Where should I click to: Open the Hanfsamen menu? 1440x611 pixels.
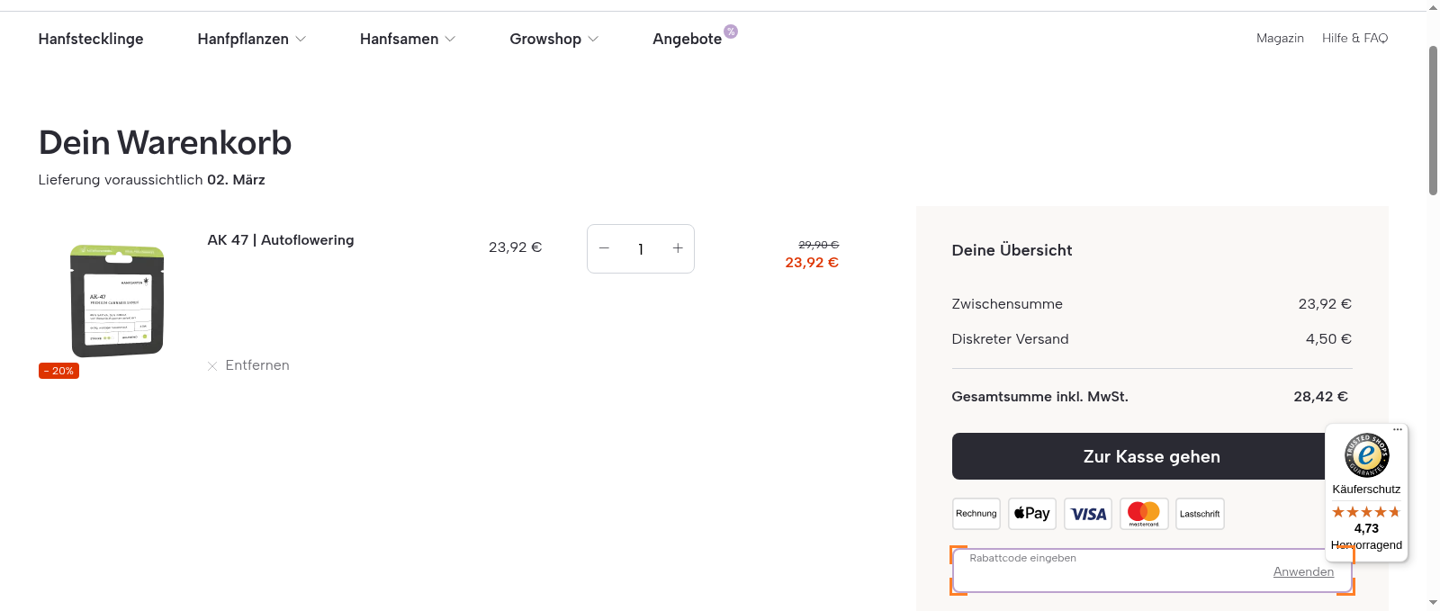pyautogui.click(x=399, y=39)
